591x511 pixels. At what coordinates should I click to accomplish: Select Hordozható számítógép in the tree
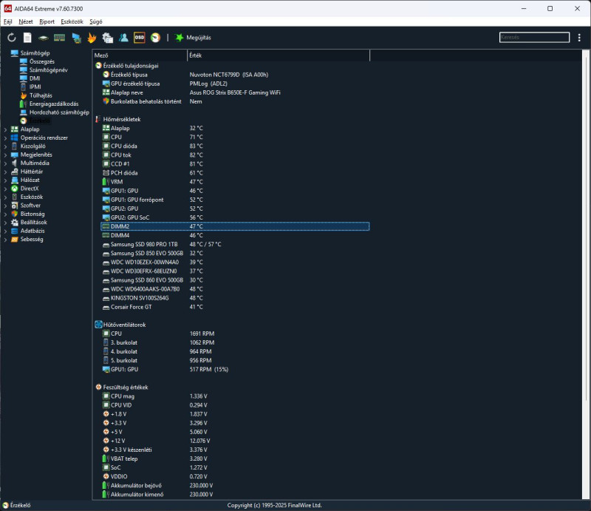pyautogui.click(x=59, y=112)
